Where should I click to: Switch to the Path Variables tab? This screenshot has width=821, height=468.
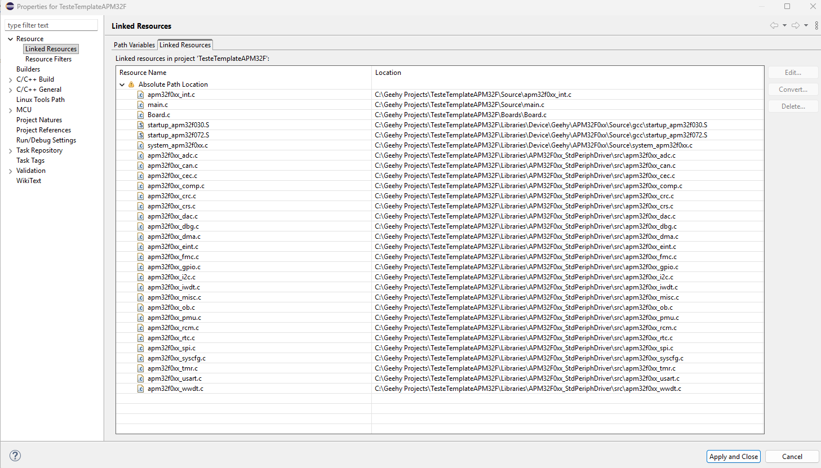[134, 45]
